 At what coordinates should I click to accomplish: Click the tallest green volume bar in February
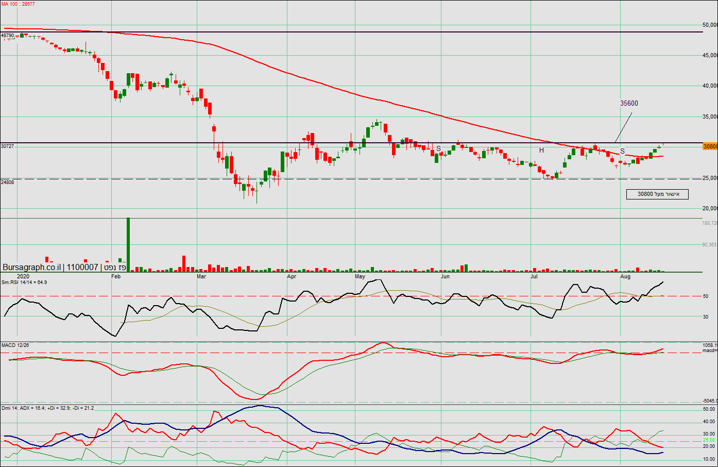click(128, 245)
